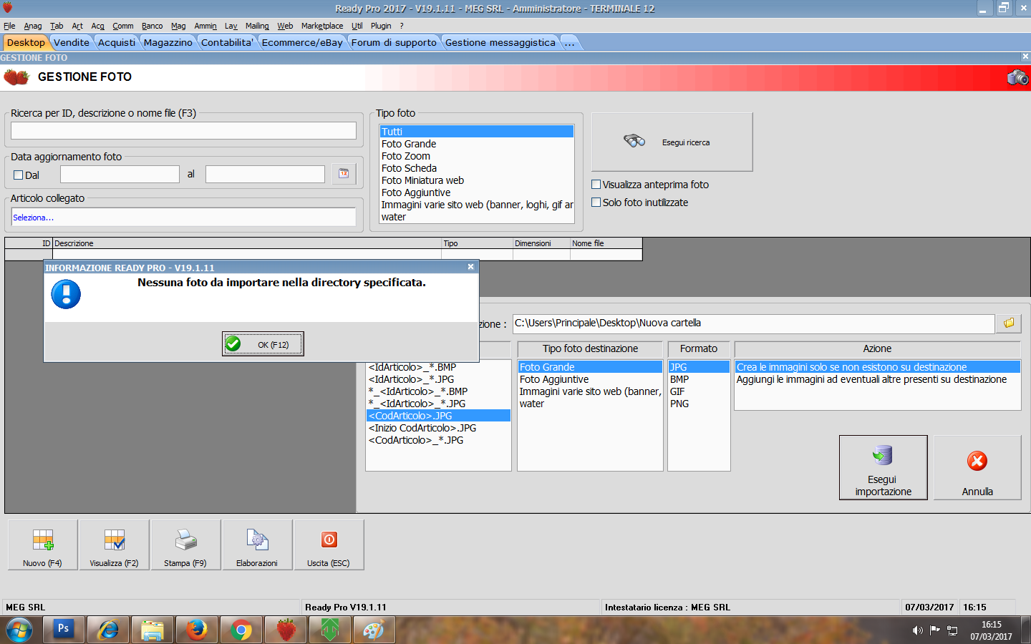This screenshot has width=1031, height=644.
Task: Select Foto Miniatura web in Tipo foto
Action: tap(477, 180)
